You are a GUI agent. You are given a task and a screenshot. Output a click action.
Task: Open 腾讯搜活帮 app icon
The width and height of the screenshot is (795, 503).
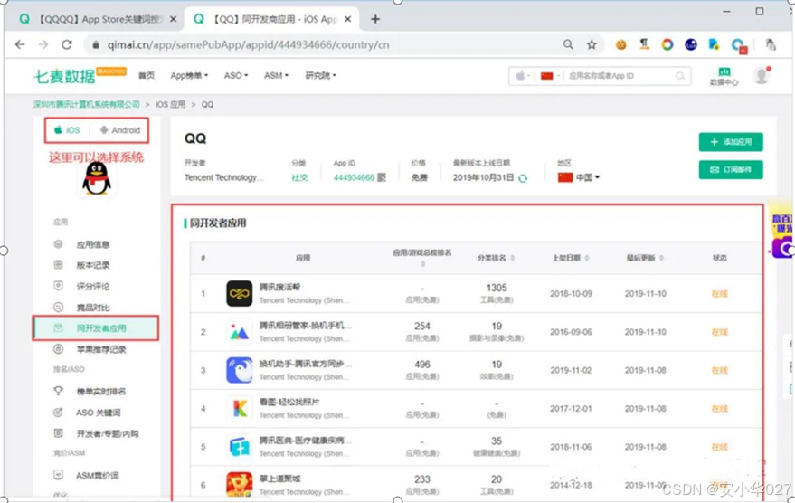click(240, 294)
